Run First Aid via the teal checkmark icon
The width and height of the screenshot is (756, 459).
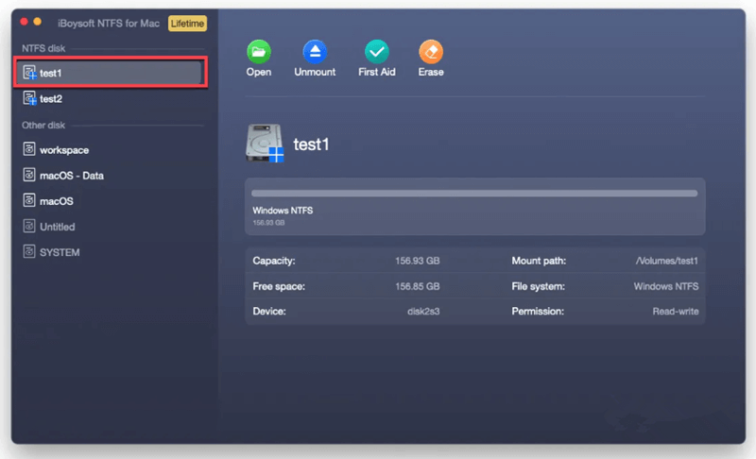(376, 52)
